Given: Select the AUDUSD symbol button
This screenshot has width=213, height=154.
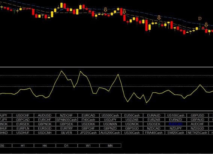Looking at the screenshot, I should 45,115.
